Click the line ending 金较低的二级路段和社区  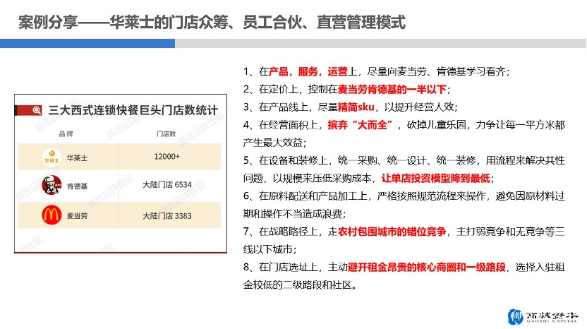pyautogui.click(x=301, y=285)
